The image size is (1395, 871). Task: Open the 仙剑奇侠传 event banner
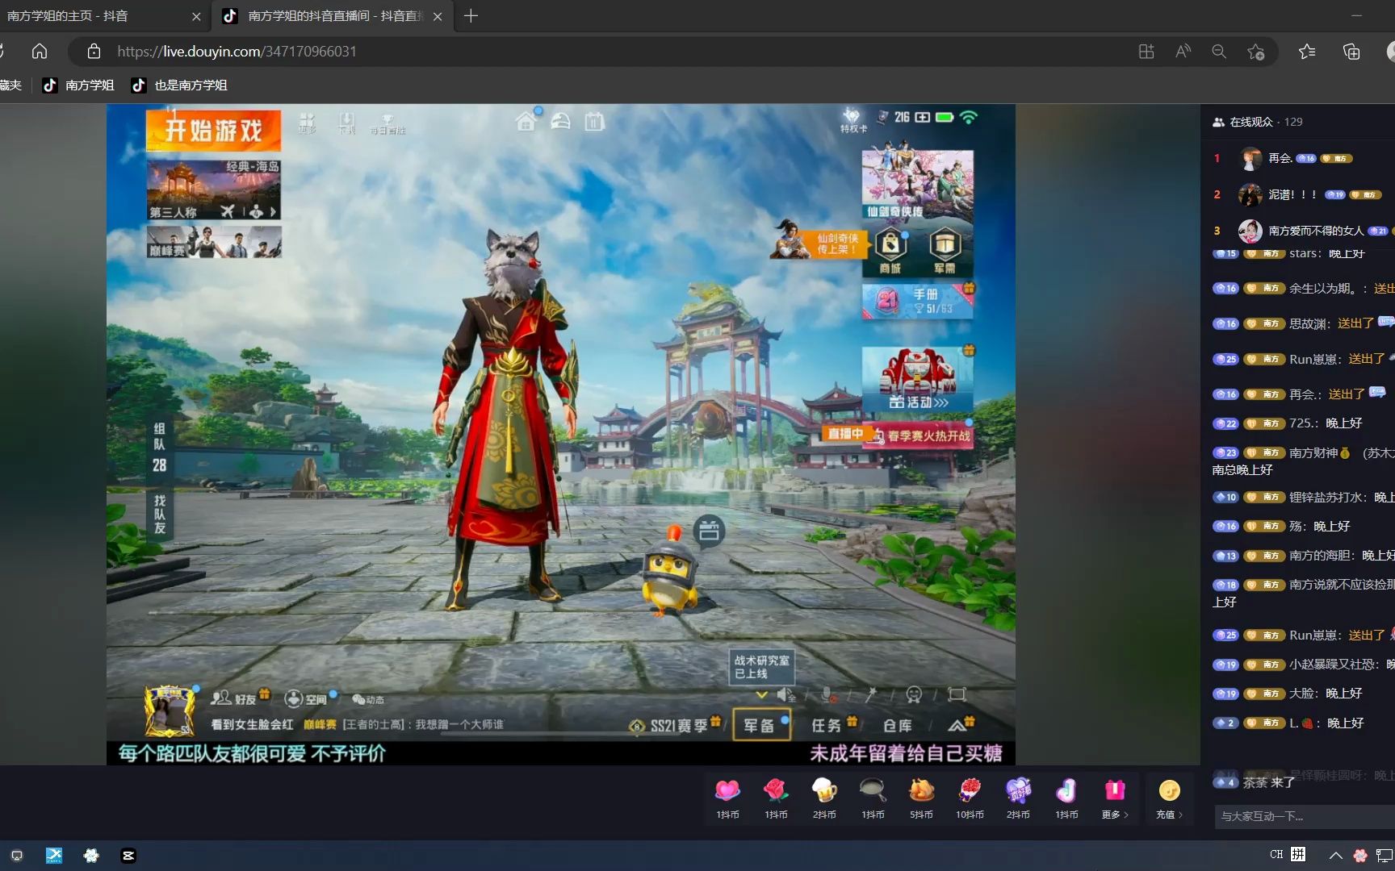pyautogui.click(x=917, y=185)
